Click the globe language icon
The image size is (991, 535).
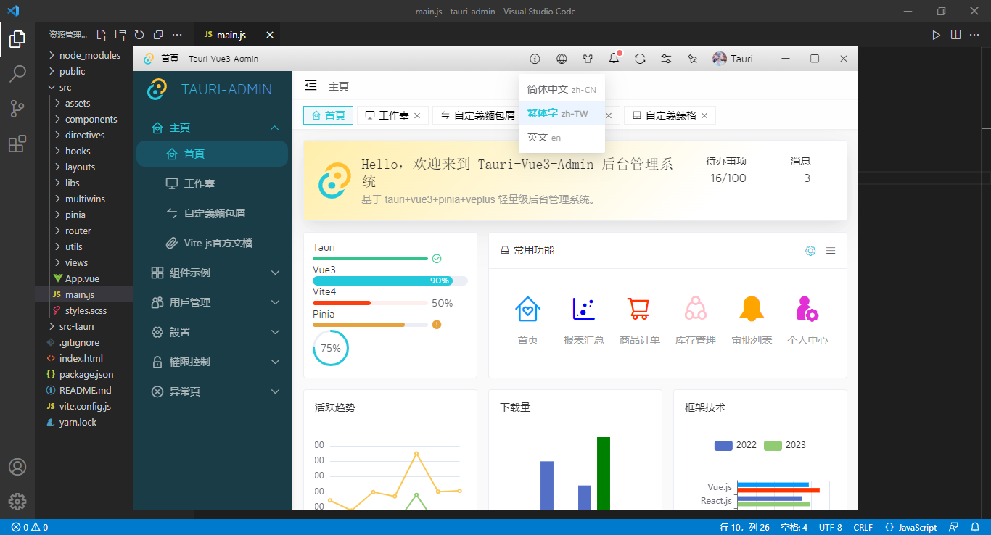click(x=561, y=59)
